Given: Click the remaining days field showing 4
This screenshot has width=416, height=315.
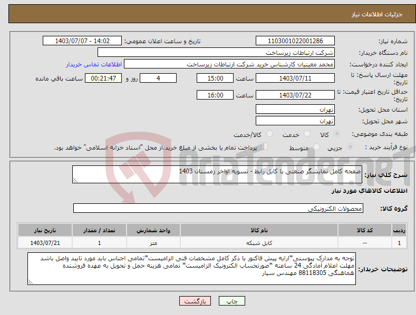Looking at the screenshot, I should point(158,78).
